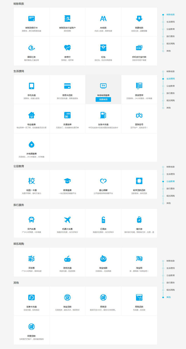This screenshot has width=186, height=349.
Task: Open the 游戏充值 gamepad icon
Action: (67, 259)
